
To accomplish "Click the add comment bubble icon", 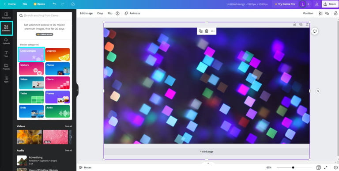I will click(x=315, y=31).
